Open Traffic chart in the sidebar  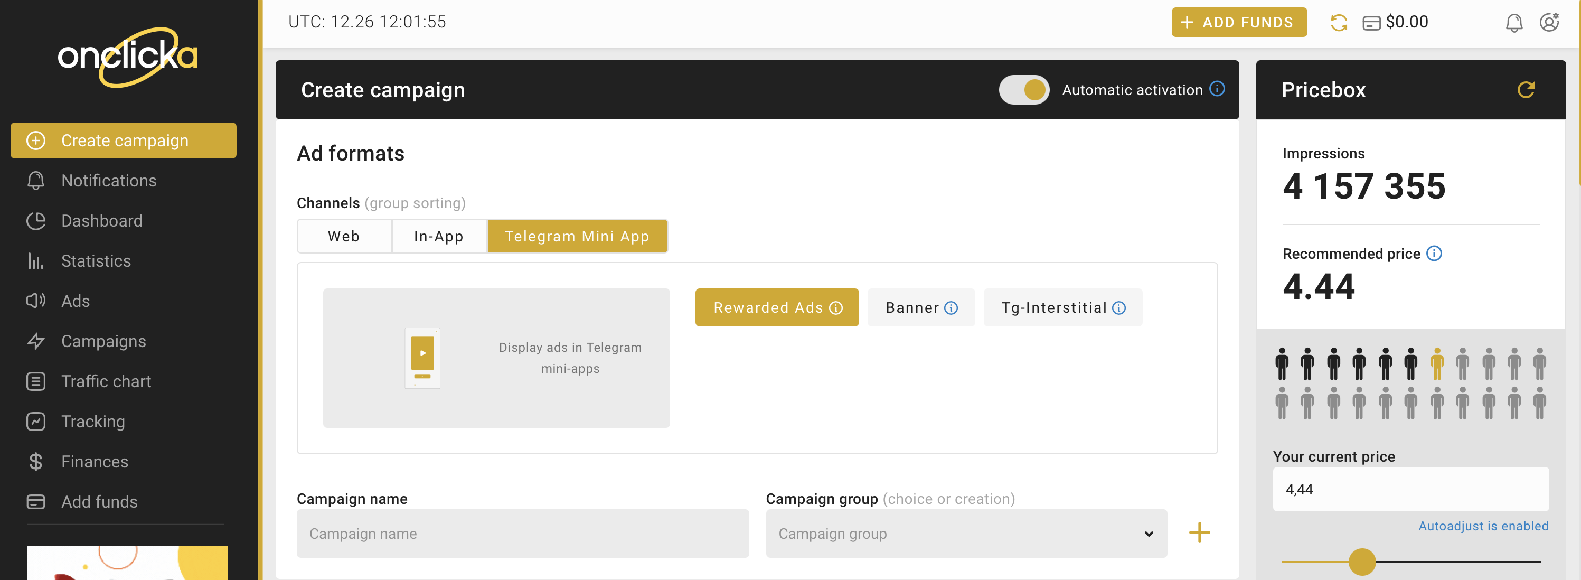point(106,381)
